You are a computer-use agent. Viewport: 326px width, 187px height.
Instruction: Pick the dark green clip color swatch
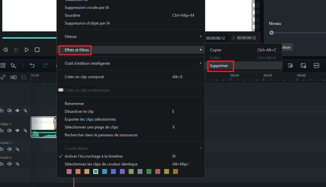149,171
